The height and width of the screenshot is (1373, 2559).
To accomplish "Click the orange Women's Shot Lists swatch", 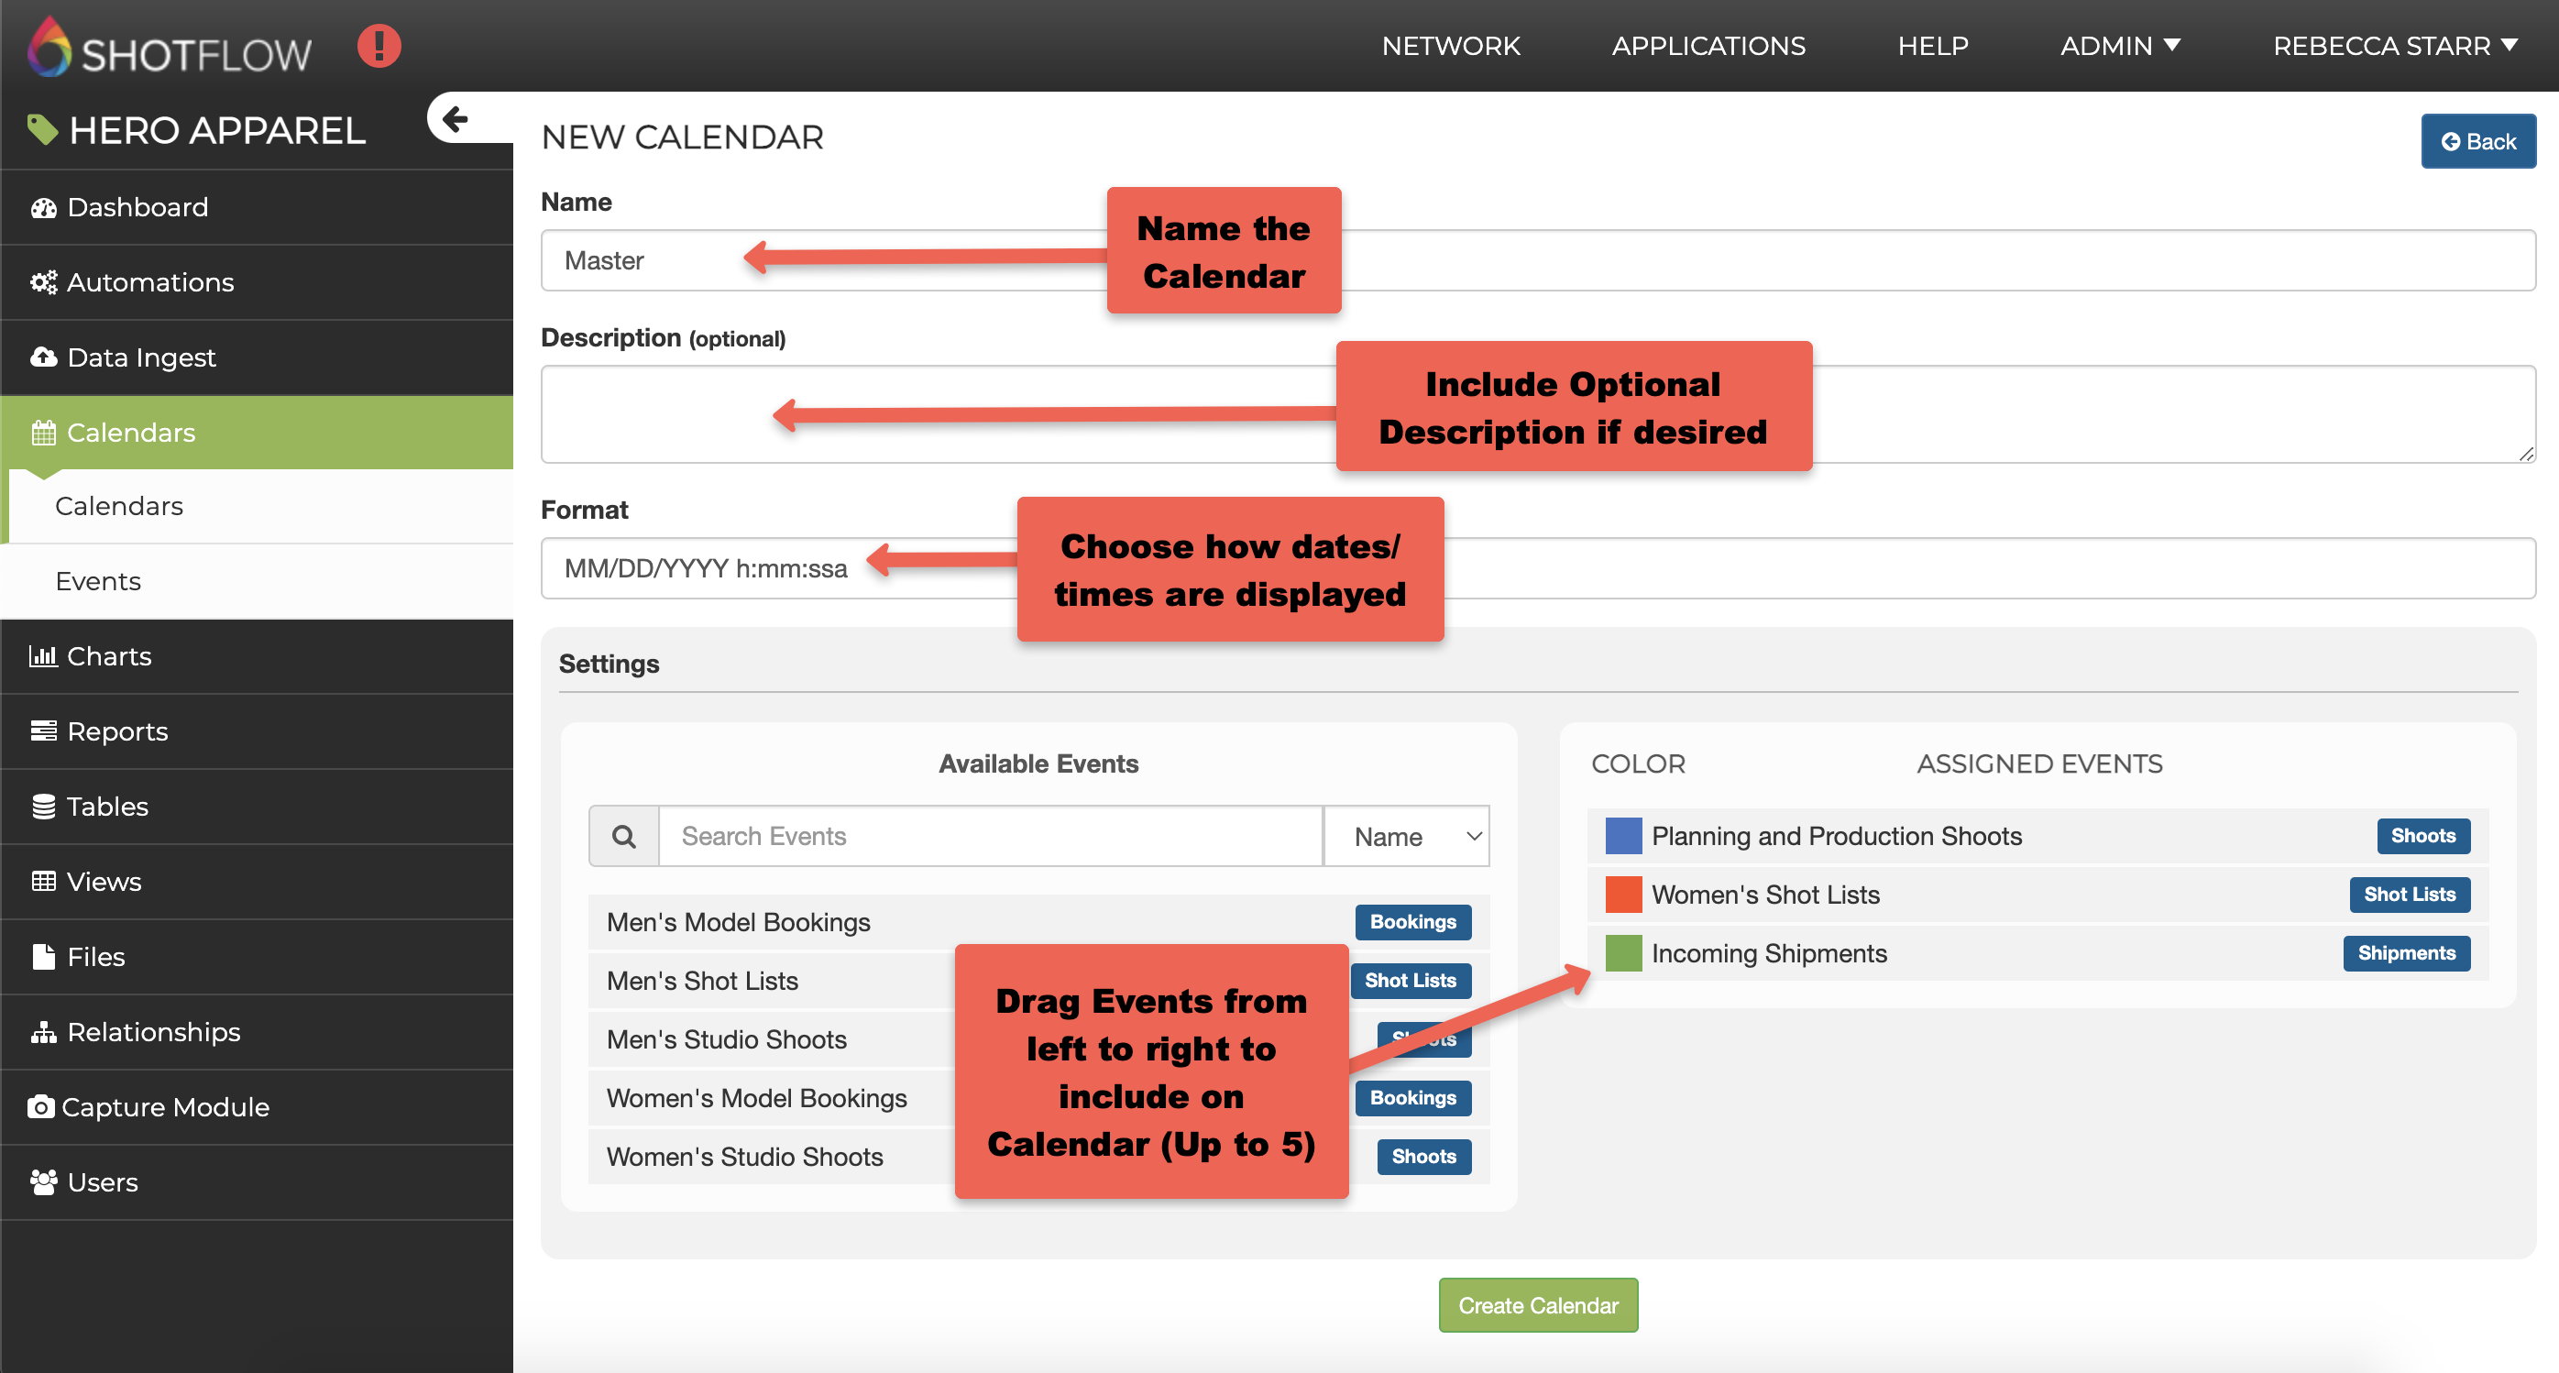I will 1623,895.
